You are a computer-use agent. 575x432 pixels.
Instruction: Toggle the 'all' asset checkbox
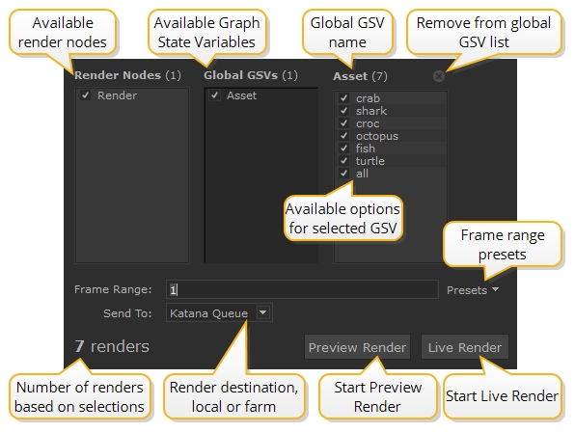click(x=343, y=173)
